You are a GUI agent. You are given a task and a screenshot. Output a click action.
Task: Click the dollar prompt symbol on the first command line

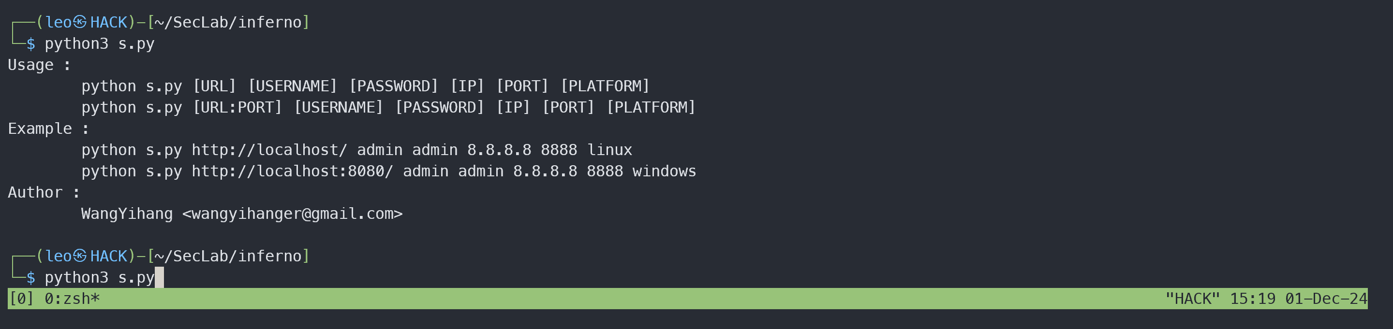tap(31, 44)
